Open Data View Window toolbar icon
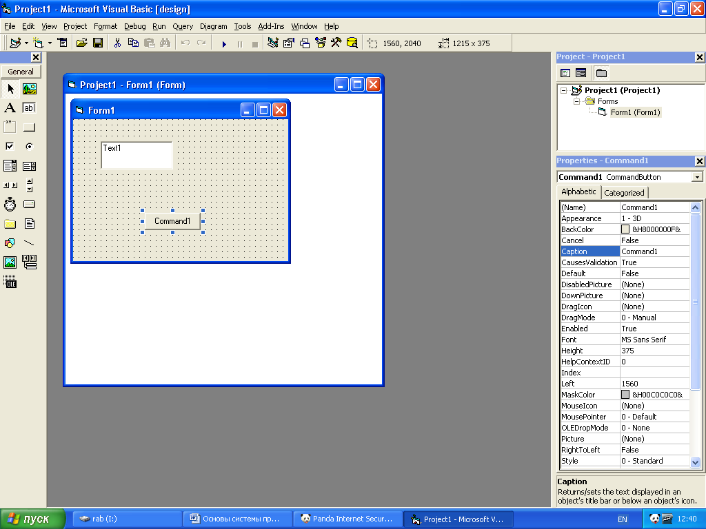The width and height of the screenshot is (706, 529). click(x=352, y=43)
